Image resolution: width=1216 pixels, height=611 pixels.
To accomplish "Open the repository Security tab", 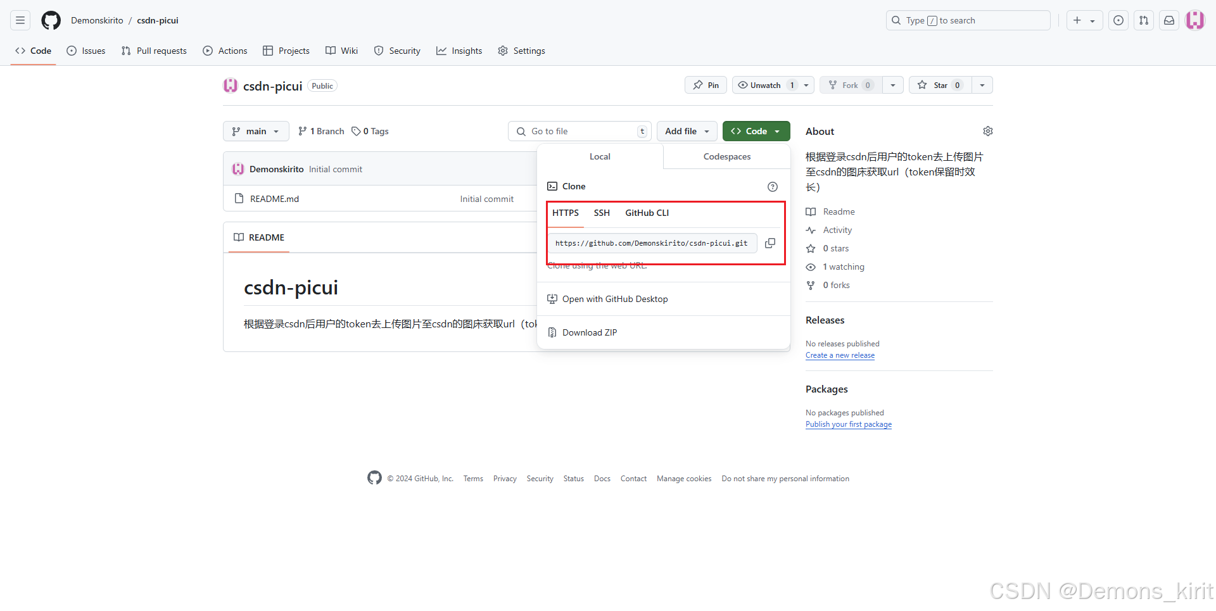I will tap(397, 51).
